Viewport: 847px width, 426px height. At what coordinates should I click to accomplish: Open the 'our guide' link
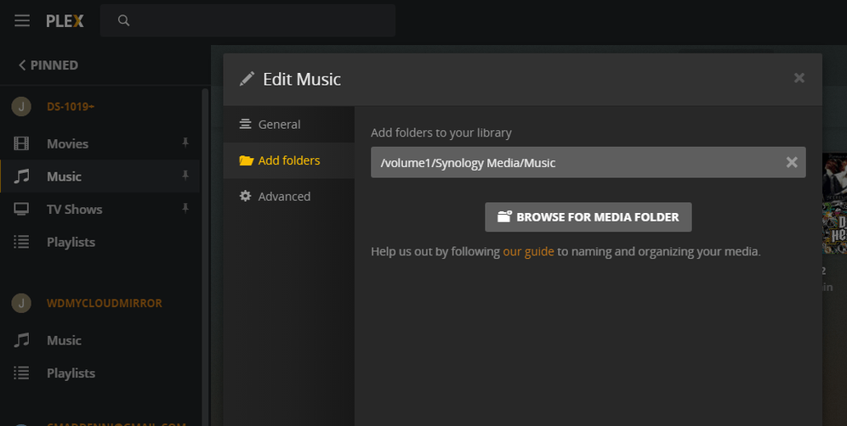coord(528,251)
